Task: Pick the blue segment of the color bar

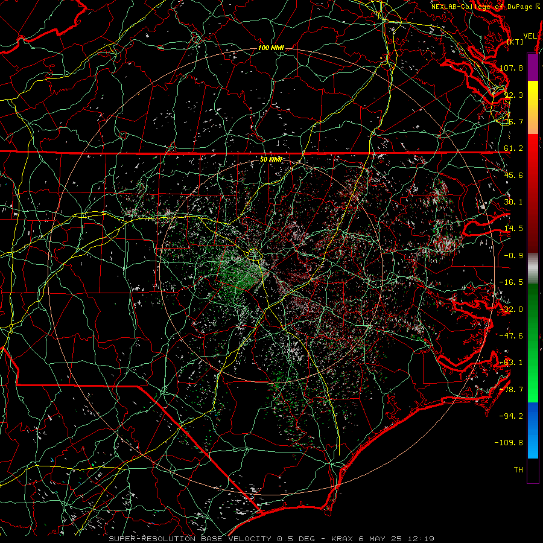Action: [533, 430]
